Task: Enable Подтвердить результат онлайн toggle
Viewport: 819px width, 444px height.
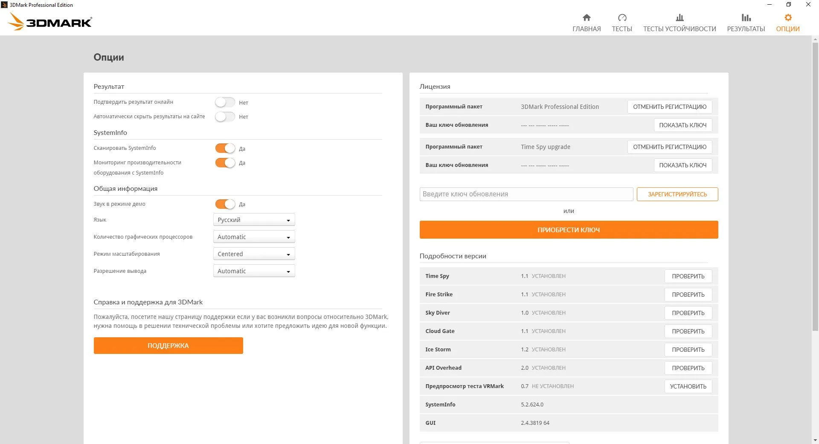Action: coord(225,102)
